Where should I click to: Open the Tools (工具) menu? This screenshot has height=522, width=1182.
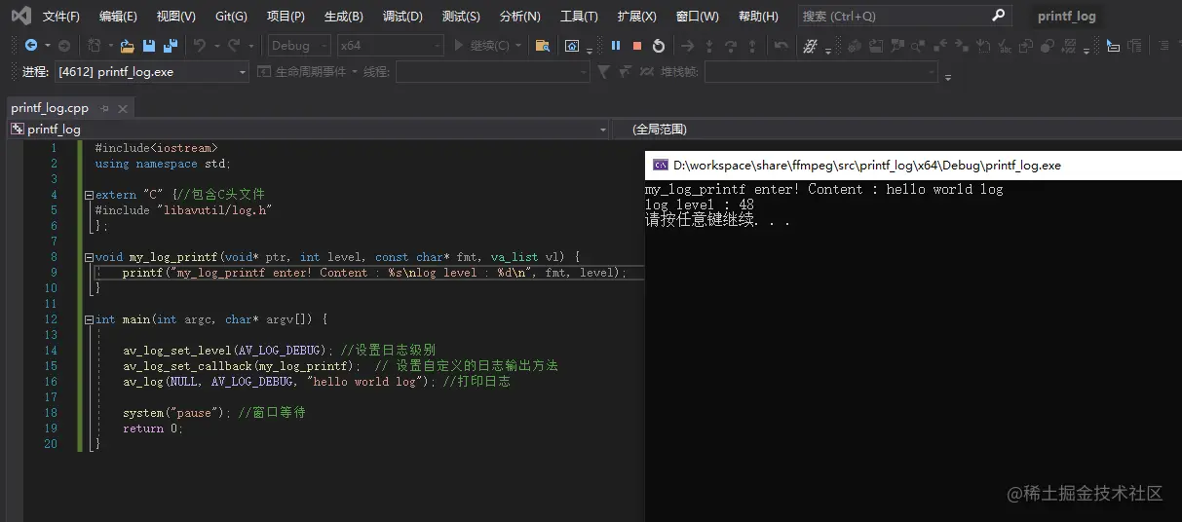tap(579, 16)
